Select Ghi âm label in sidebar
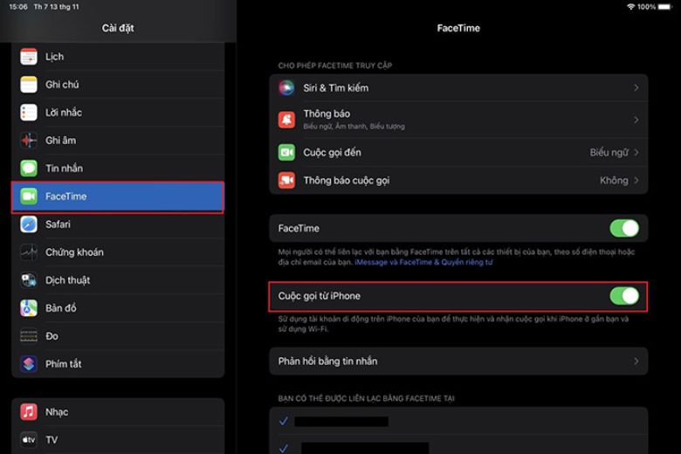 pyautogui.click(x=60, y=141)
